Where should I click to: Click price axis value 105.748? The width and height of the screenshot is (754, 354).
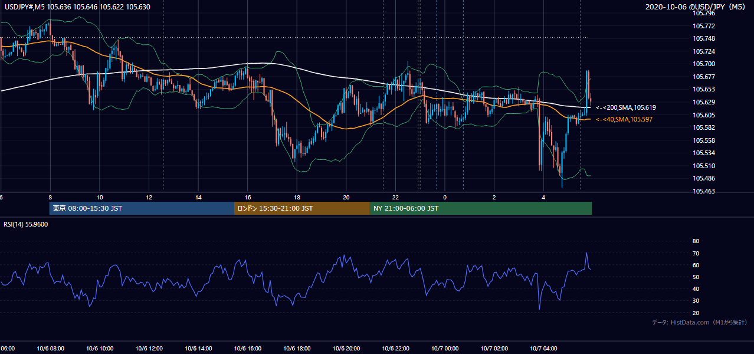704,38
